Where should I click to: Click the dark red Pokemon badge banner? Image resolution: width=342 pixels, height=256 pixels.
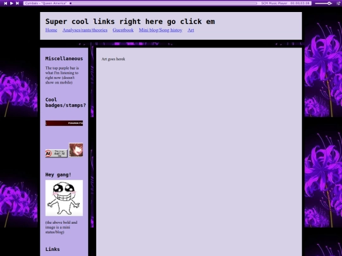tap(64, 123)
